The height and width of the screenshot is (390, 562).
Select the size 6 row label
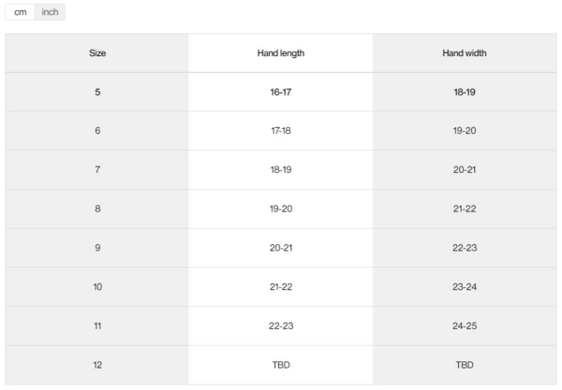pyautogui.click(x=97, y=131)
